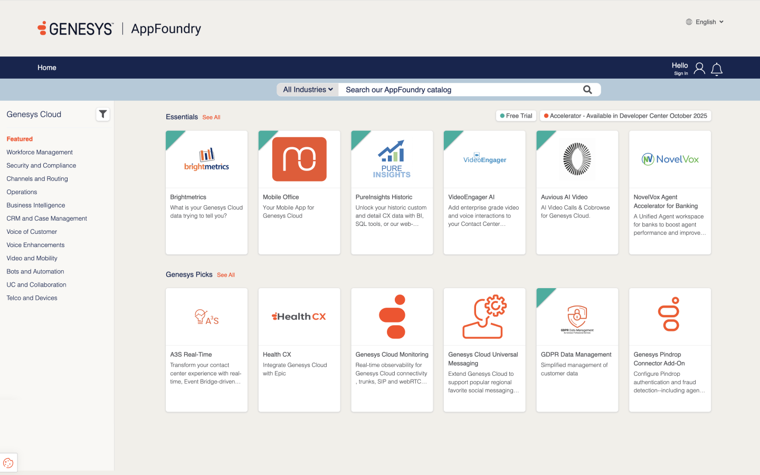Open the Mobile Office app icon
The height and width of the screenshot is (475, 760).
pos(299,159)
